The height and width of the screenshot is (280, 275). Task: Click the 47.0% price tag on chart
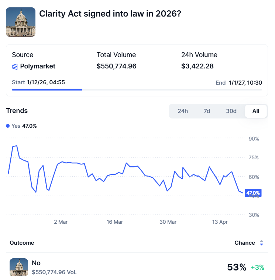click(253, 193)
